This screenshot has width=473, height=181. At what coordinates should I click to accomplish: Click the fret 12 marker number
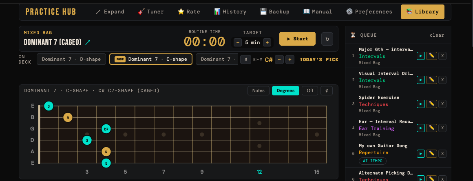coord(259,172)
